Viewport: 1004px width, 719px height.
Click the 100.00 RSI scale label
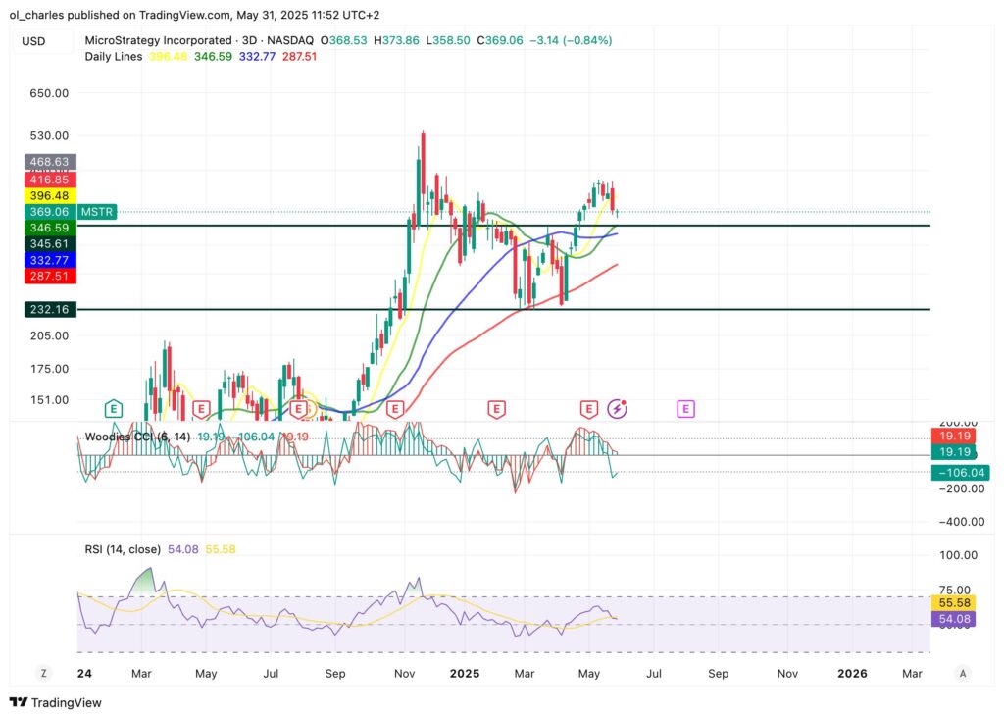click(959, 555)
